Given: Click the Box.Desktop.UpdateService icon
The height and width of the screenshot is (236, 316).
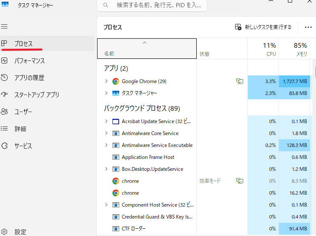Looking at the screenshot, I should point(116,169).
